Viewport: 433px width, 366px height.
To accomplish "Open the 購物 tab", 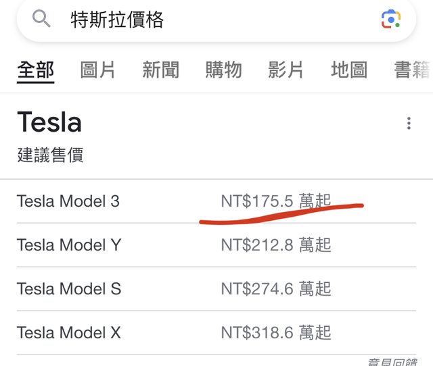I will [x=223, y=70].
